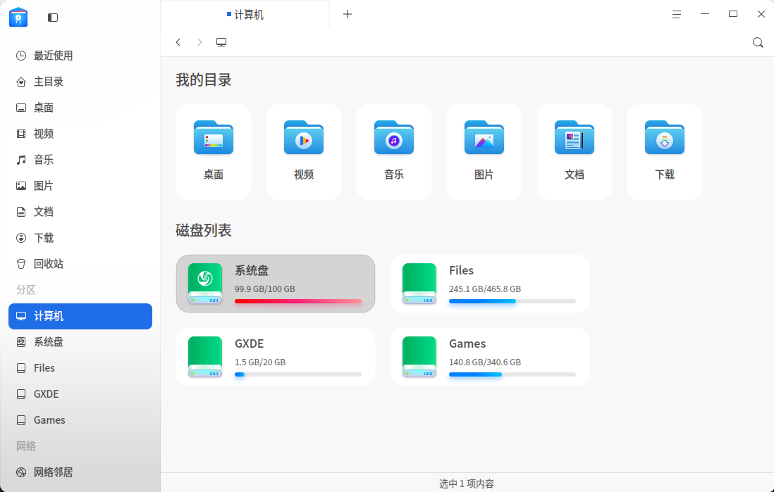Click the 选中 1 项内容 status text
Viewport: 774px width, 492px height.
click(x=467, y=484)
